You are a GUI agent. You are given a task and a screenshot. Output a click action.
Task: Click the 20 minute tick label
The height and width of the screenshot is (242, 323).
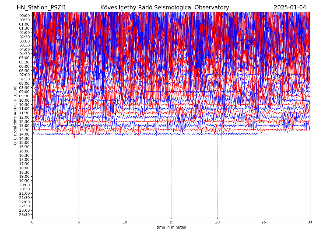[x=217, y=222]
